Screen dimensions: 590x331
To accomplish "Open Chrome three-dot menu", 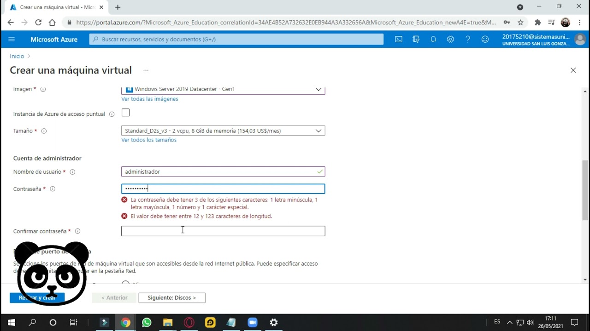I will tap(579, 22).
